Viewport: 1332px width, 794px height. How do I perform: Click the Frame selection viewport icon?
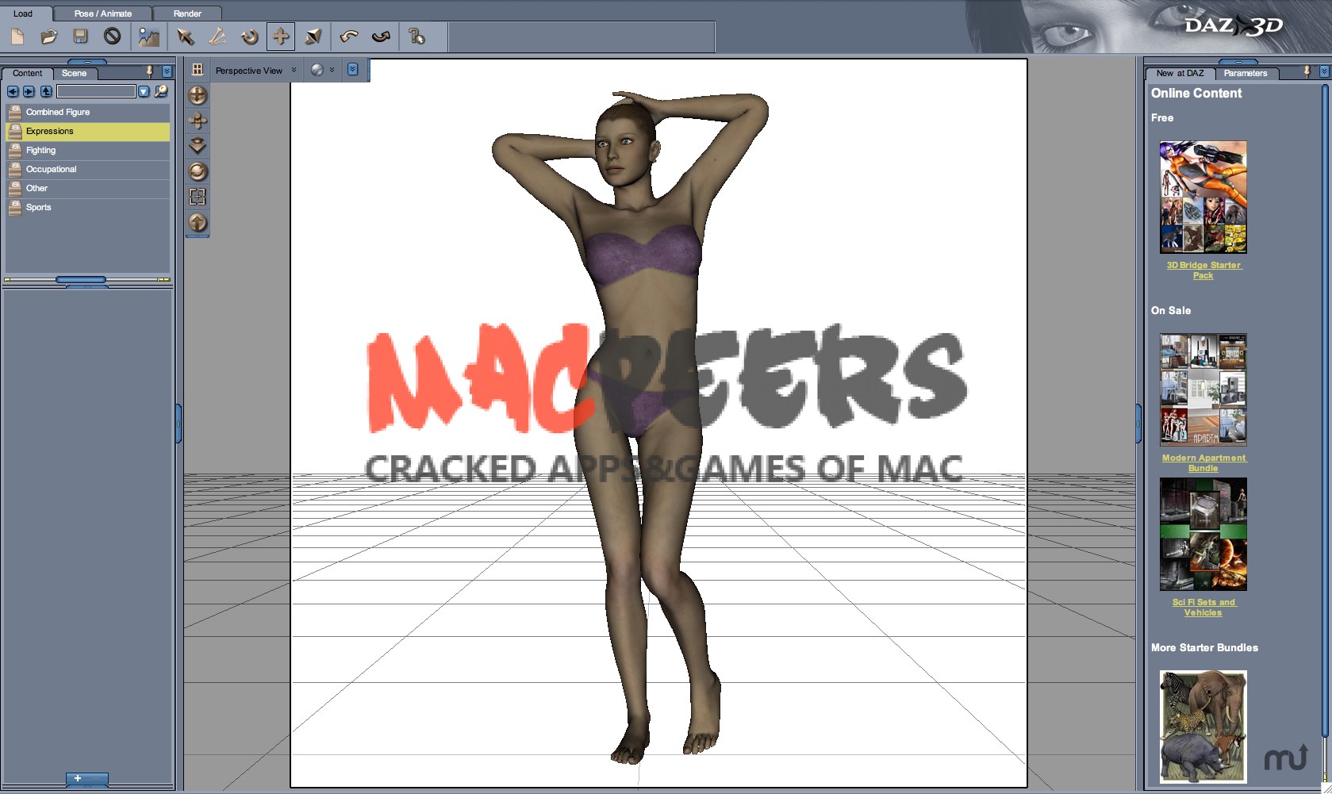(x=197, y=198)
